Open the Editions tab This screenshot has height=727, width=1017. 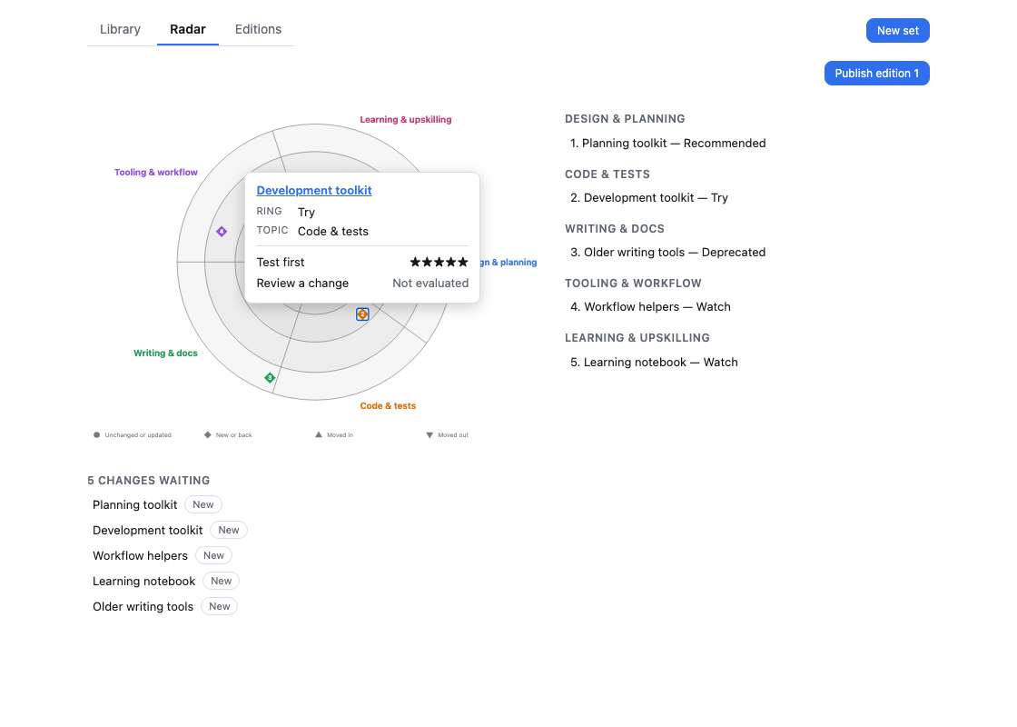[258, 29]
